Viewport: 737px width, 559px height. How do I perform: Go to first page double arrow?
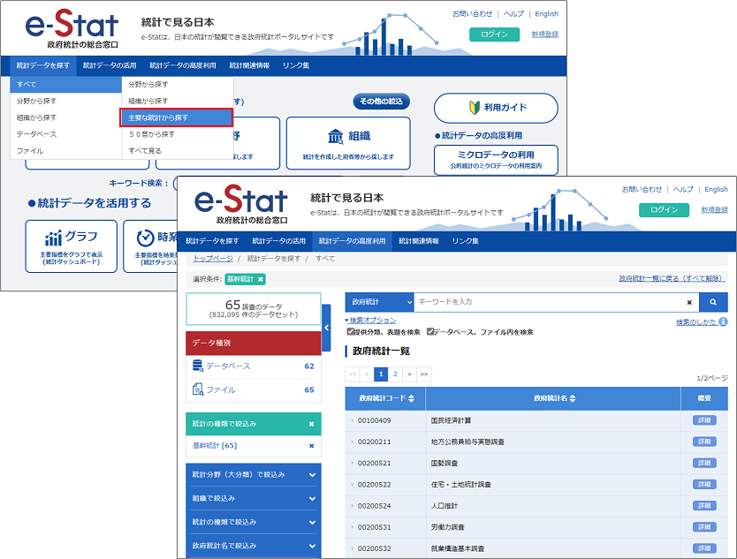coord(353,374)
